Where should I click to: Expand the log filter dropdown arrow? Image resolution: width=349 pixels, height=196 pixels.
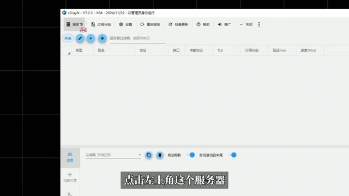pyautogui.click(x=140, y=155)
